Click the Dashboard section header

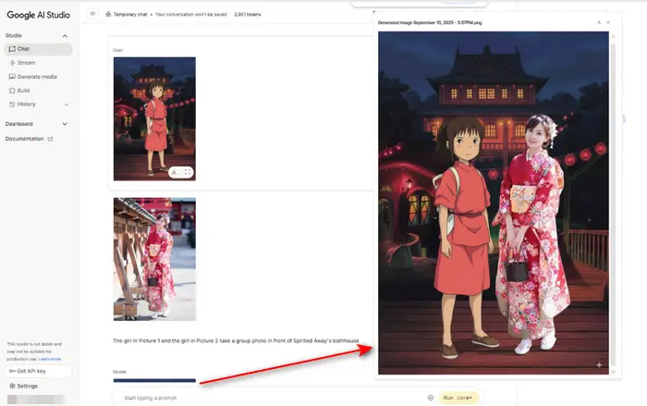pos(36,124)
